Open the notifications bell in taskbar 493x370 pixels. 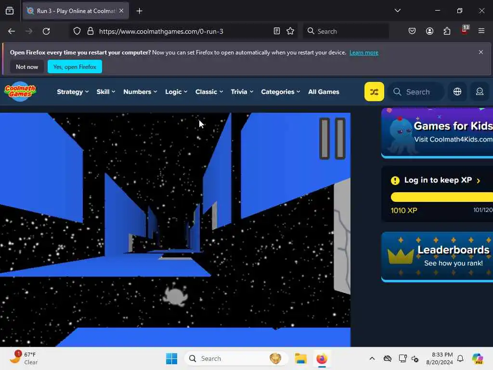point(460,358)
